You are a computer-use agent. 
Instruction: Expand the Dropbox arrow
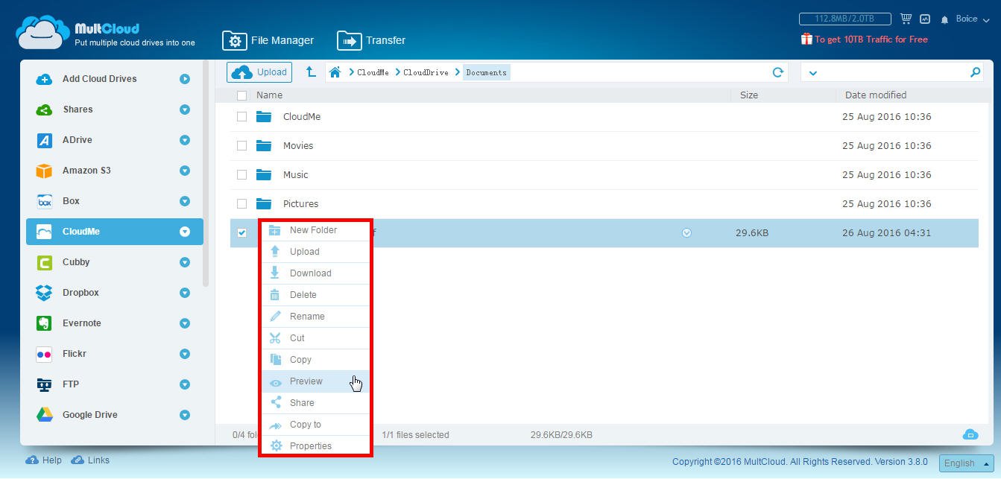185,293
